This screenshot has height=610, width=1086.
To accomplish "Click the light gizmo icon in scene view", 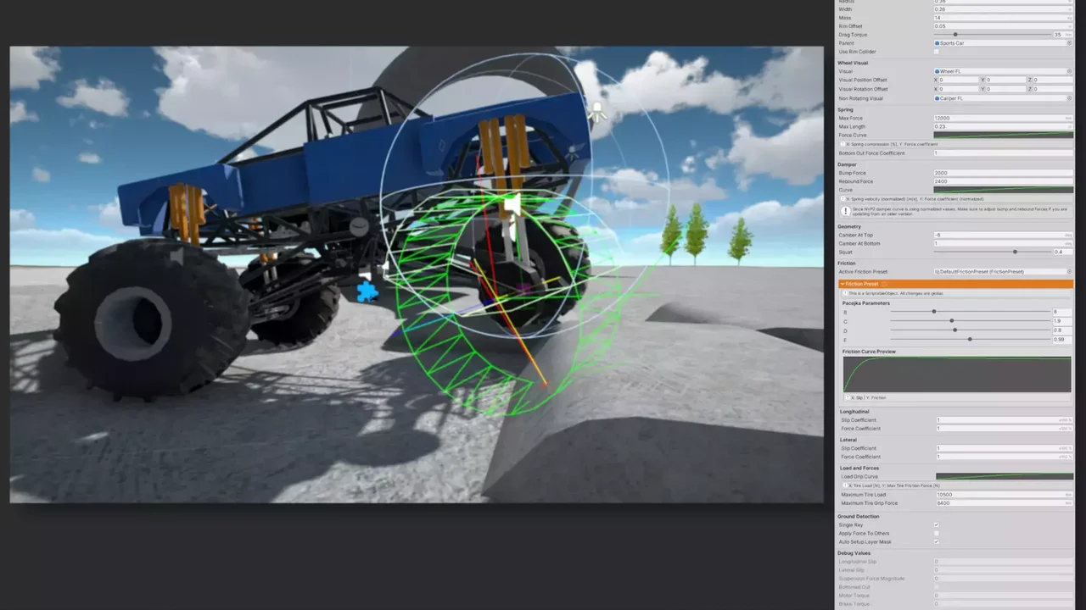I will tap(599, 111).
